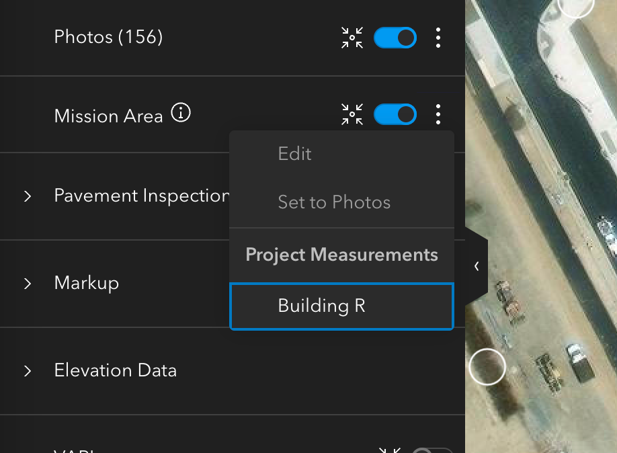Open the Mission Area kebab menu

coord(438,114)
